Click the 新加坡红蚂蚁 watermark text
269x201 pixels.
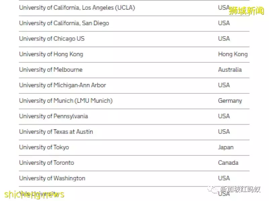click(240, 190)
